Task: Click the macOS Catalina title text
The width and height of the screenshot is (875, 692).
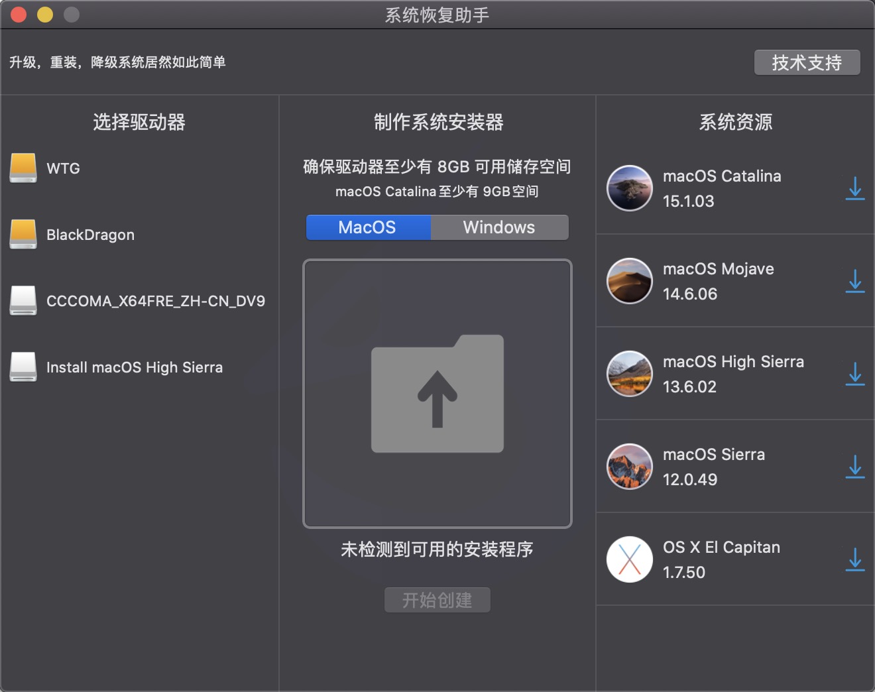Action: 722,176
